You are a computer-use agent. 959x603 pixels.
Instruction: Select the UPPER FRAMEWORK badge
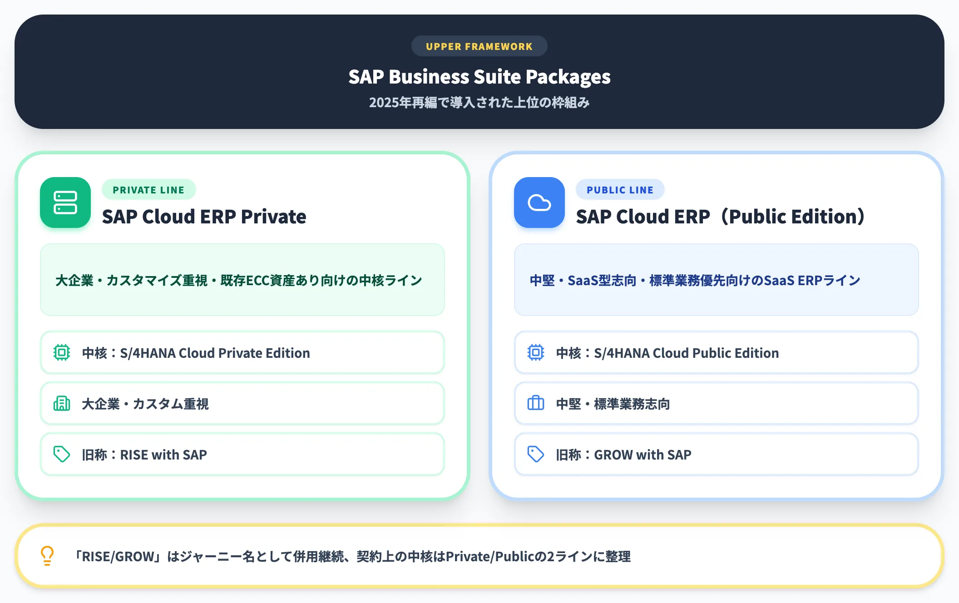479,46
